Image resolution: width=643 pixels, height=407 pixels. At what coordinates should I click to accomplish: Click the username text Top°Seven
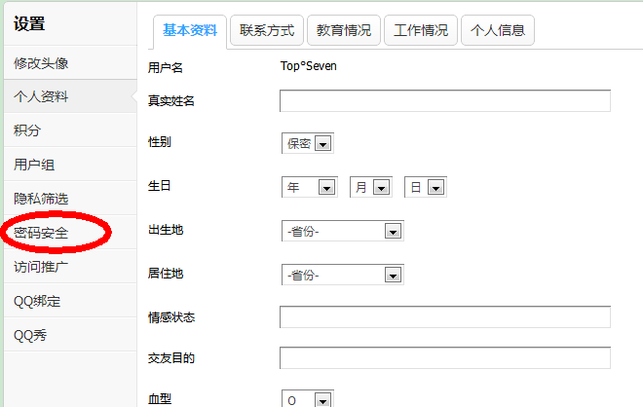click(309, 66)
